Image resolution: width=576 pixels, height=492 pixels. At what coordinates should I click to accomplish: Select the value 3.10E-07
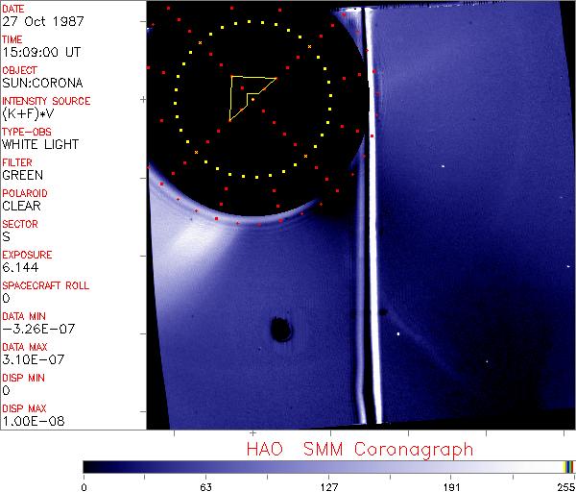click(33, 359)
